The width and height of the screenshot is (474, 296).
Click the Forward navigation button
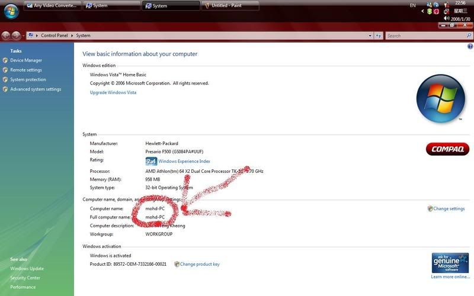coord(16,36)
